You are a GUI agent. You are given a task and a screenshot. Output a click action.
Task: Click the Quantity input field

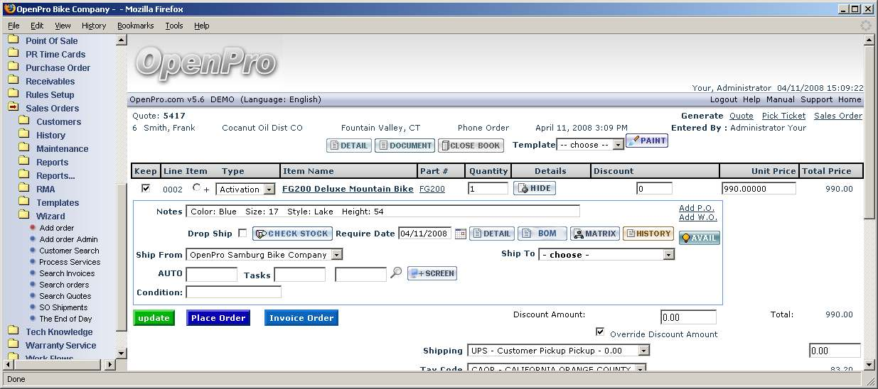(488, 189)
